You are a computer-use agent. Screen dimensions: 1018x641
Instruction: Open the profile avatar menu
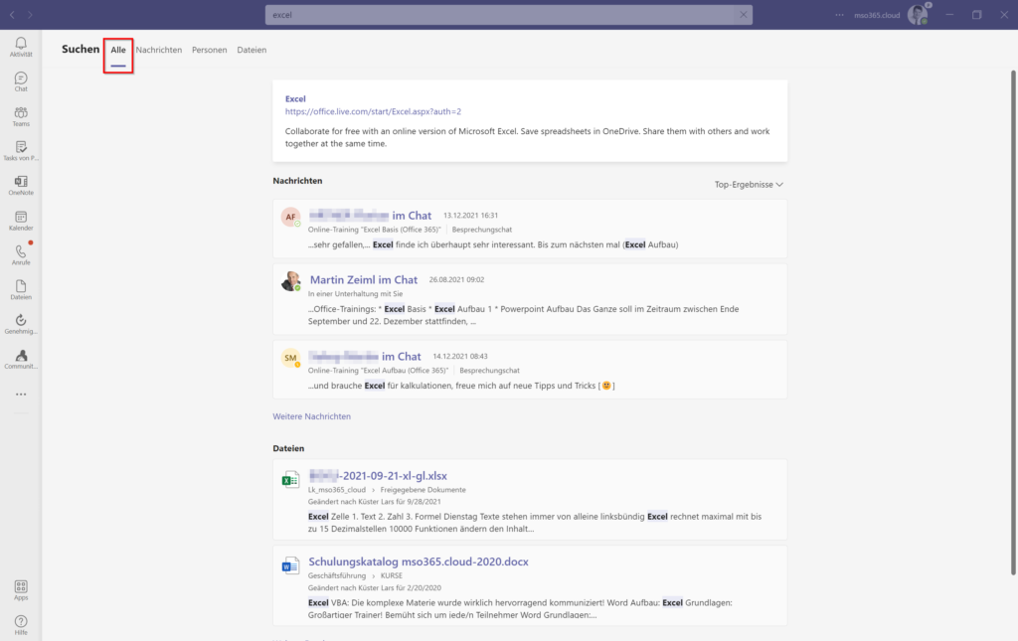click(x=918, y=14)
